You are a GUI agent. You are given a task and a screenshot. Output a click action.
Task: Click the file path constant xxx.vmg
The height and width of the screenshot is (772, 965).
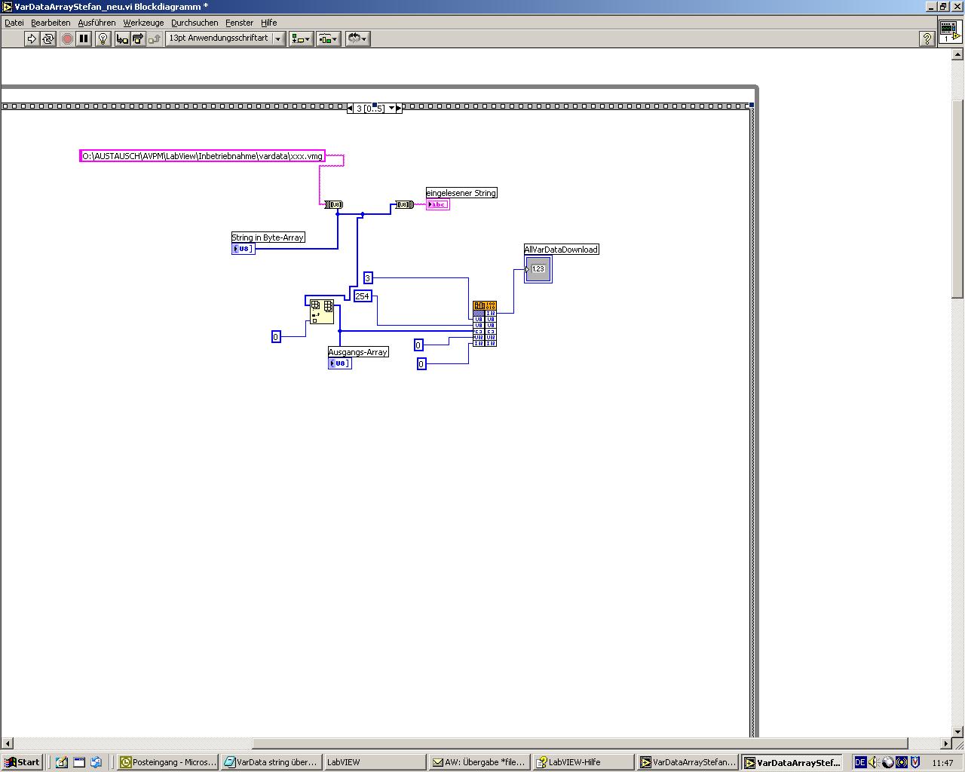[x=203, y=156]
